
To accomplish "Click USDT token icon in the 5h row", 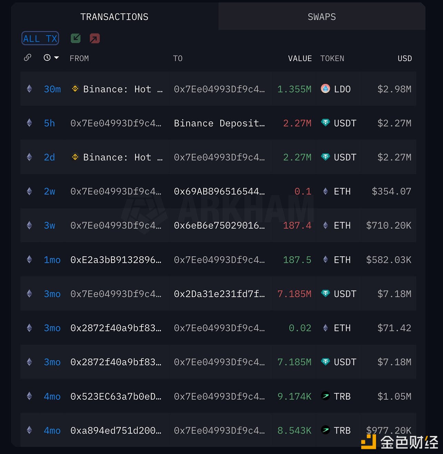I will pos(325,122).
